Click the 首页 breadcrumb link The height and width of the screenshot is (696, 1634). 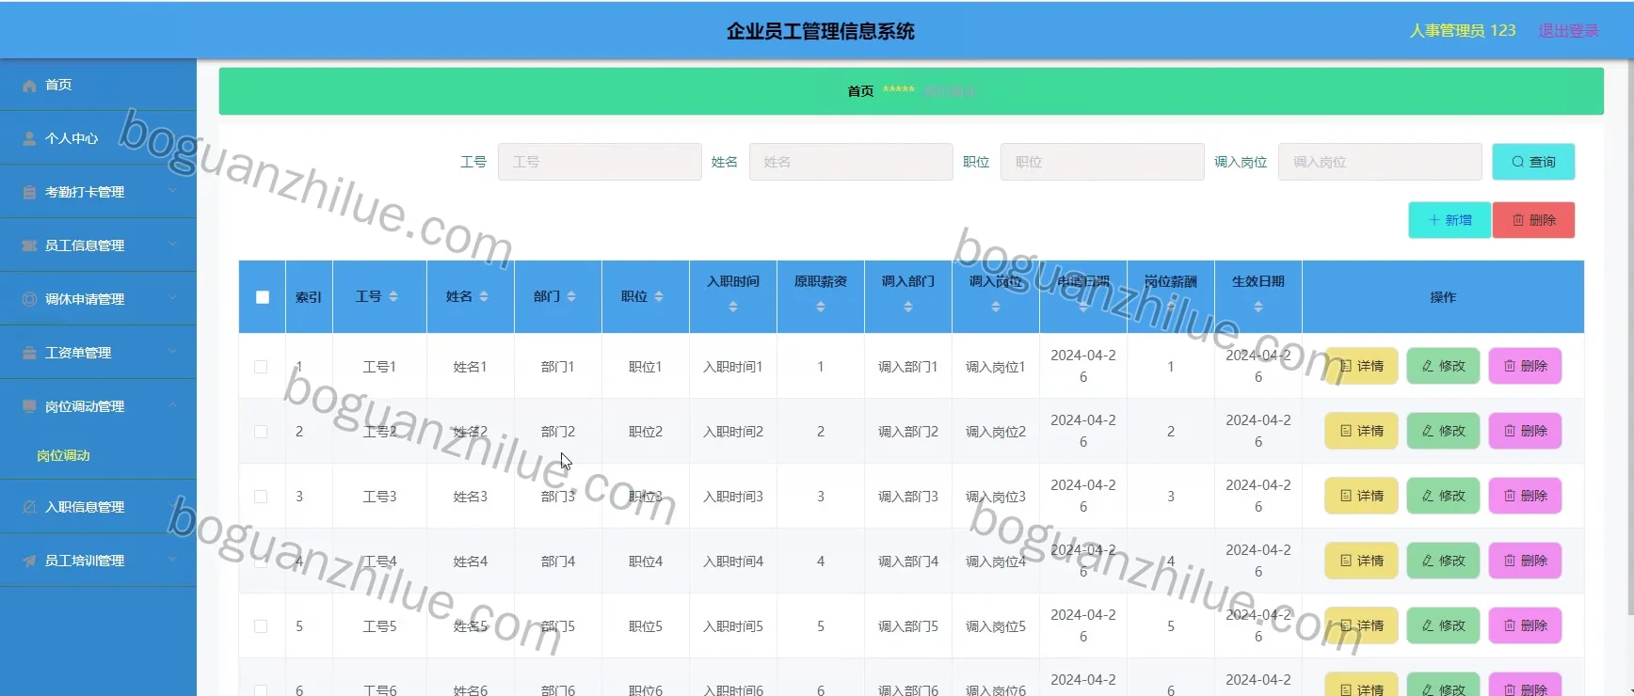click(860, 91)
